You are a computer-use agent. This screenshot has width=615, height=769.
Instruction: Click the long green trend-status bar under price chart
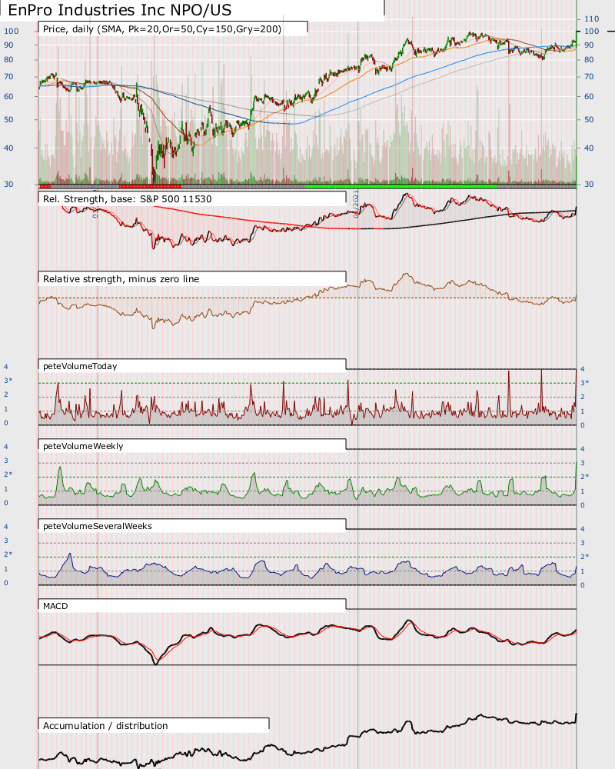pyautogui.click(x=401, y=186)
